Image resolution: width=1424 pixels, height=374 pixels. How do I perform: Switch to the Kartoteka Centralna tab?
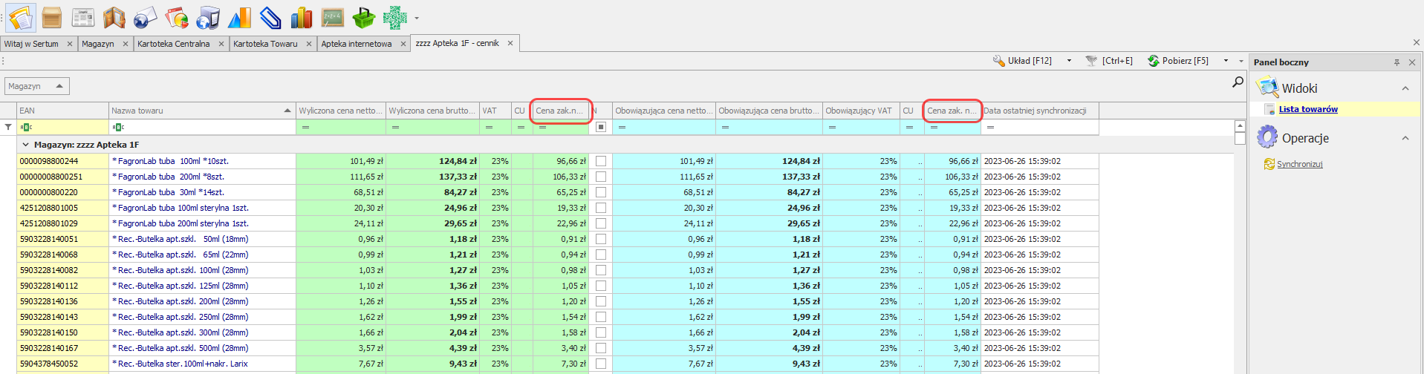(174, 44)
